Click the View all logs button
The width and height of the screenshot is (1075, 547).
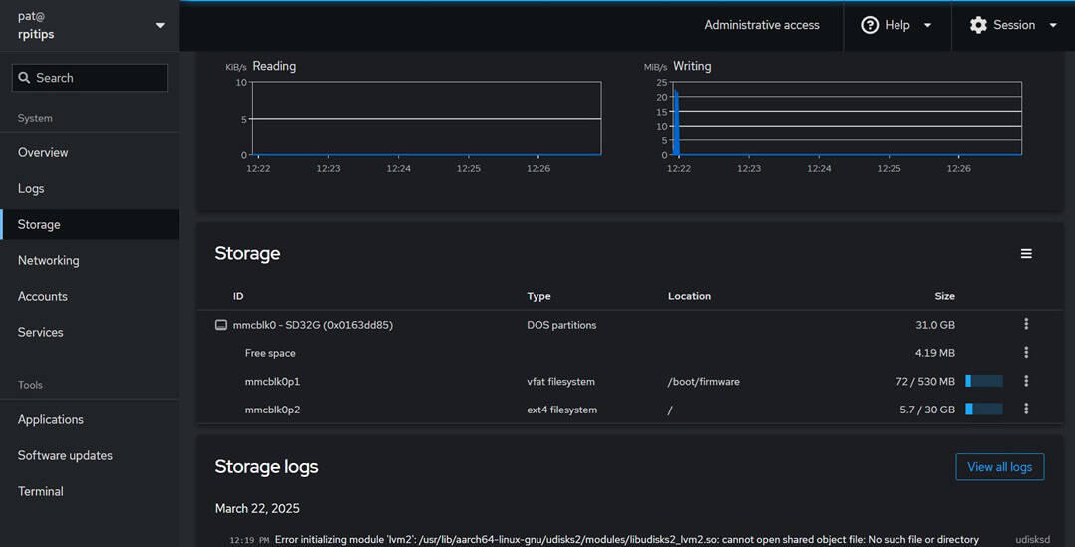[x=999, y=467]
